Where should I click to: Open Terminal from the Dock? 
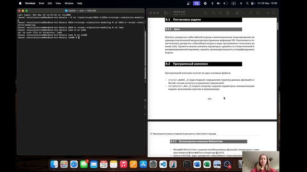point(187,164)
